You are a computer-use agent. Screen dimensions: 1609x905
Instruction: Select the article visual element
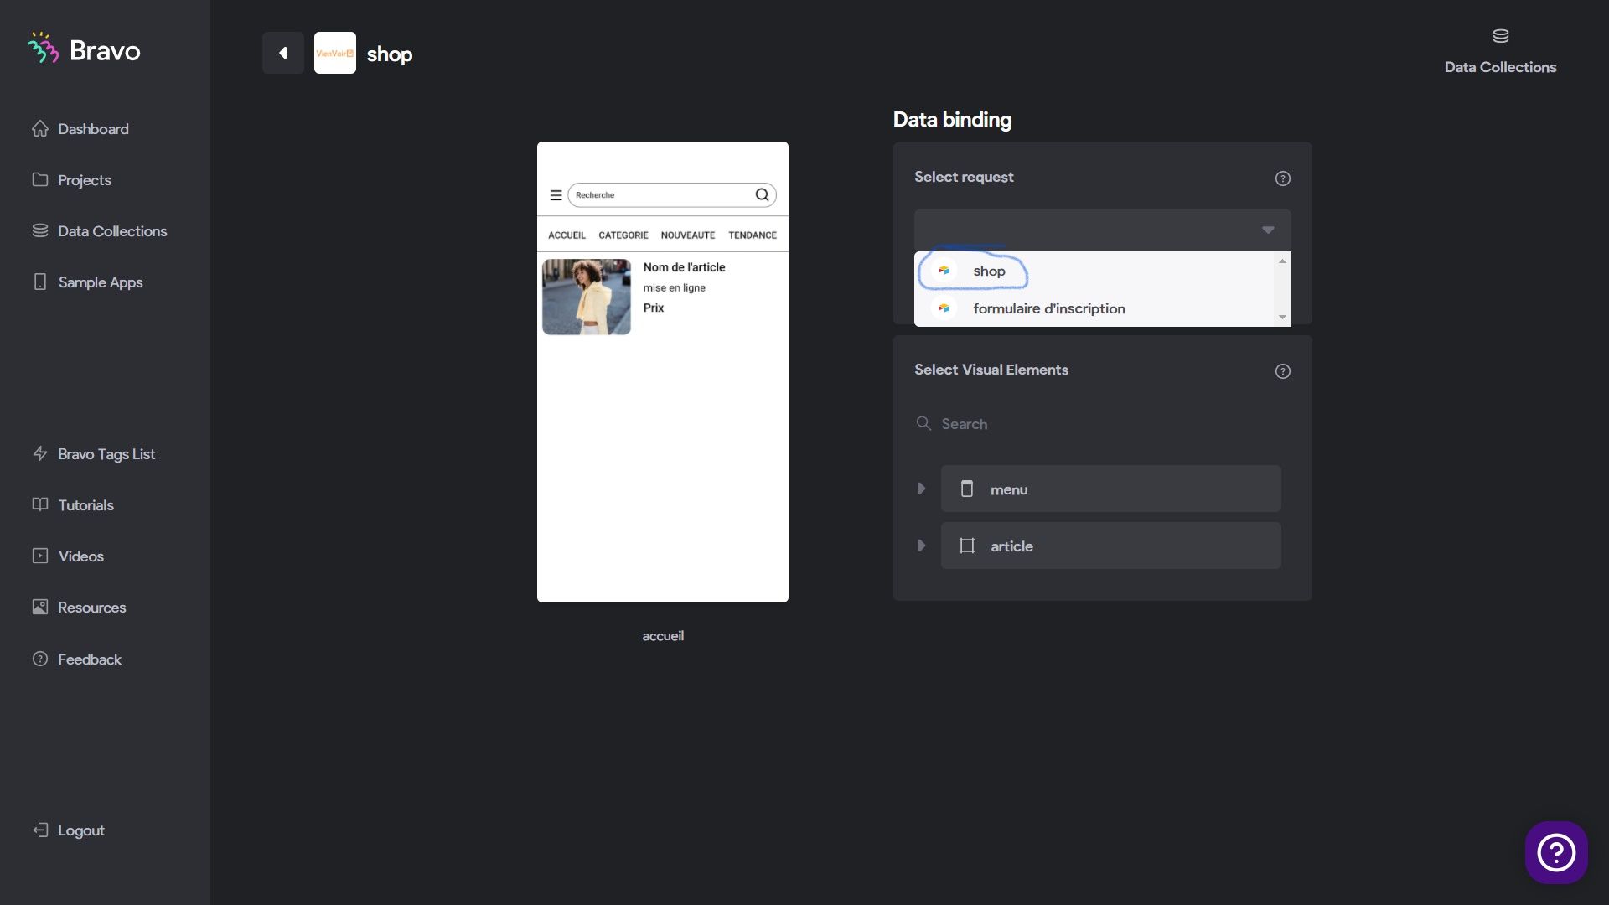1110,546
